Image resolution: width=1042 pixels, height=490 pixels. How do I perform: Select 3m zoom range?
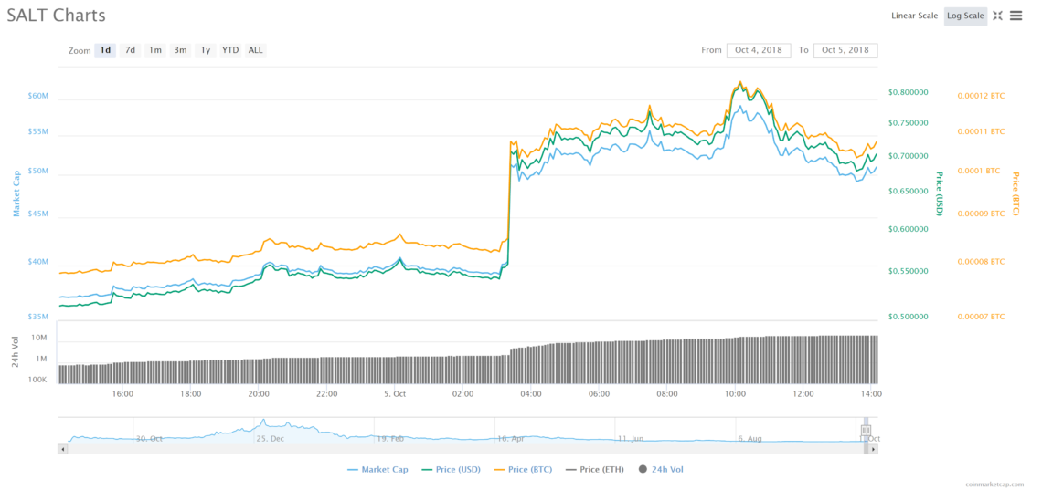180,50
